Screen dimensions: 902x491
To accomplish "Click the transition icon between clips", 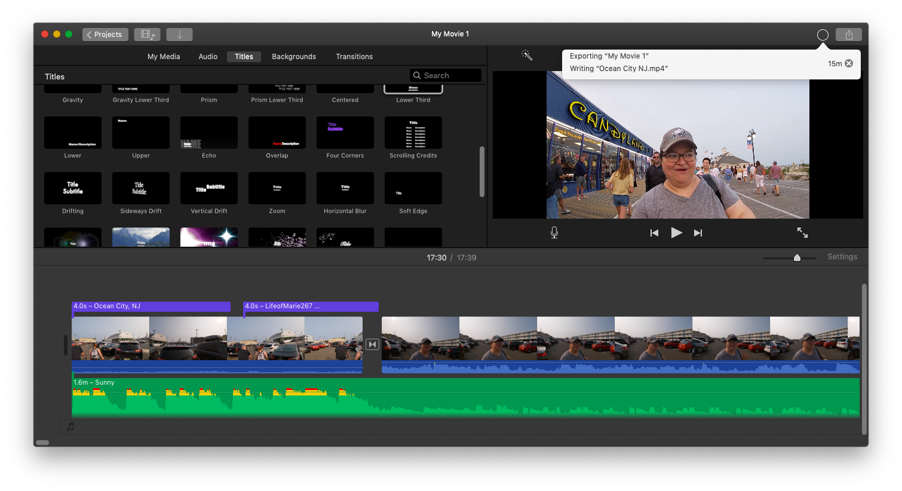I will coord(372,345).
